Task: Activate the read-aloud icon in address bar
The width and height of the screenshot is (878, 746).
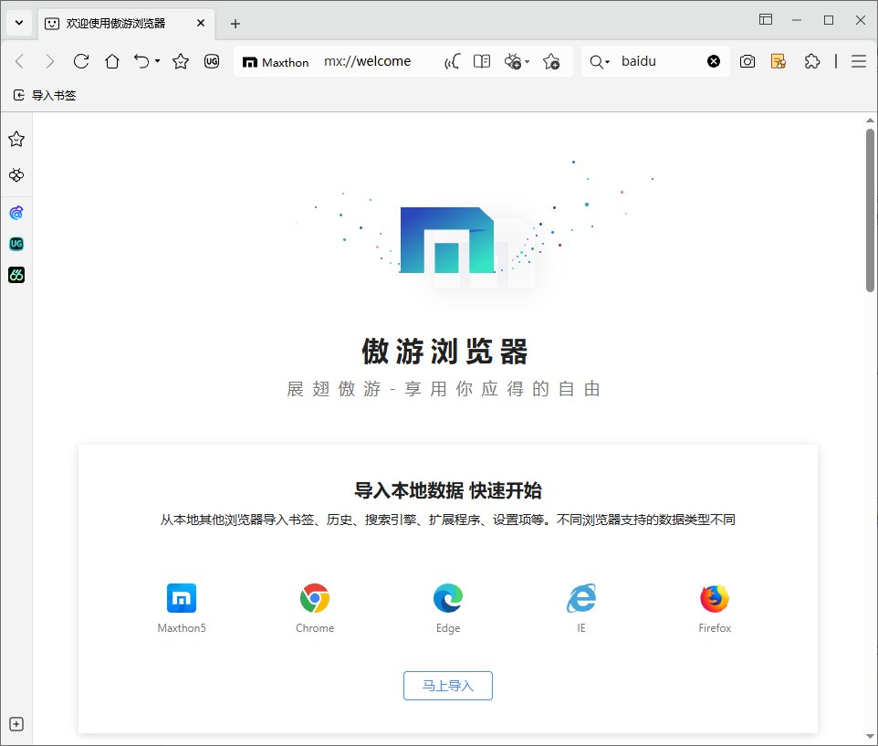Action: pyautogui.click(x=453, y=61)
